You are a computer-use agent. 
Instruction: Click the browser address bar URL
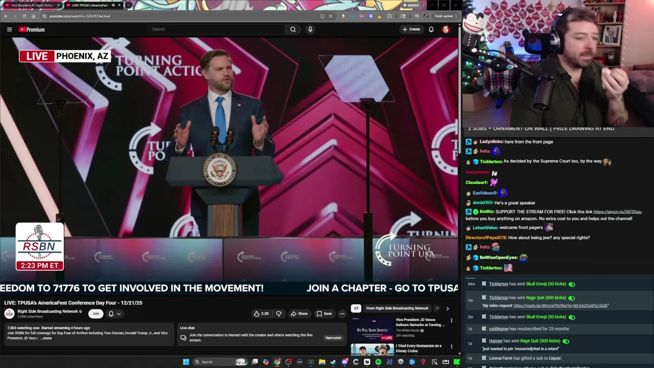(x=79, y=16)
